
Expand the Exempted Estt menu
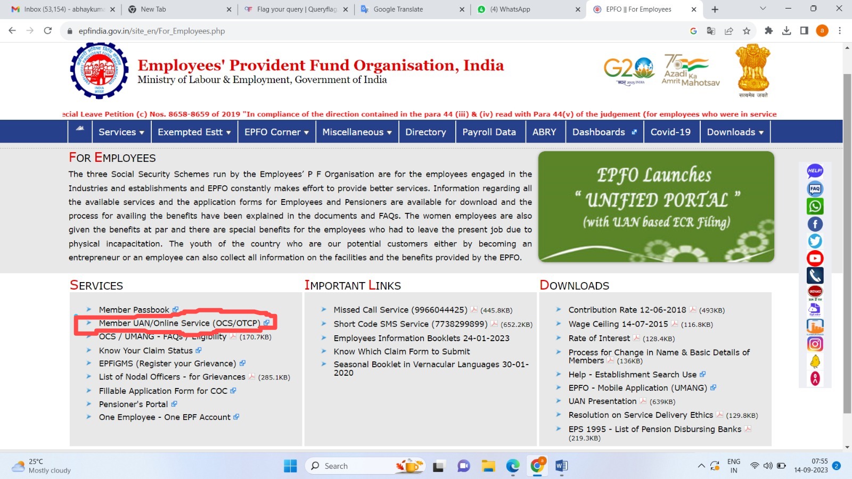tap(194, 132)
